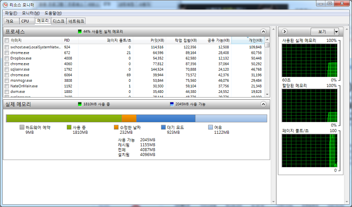Collapse the 프로세스 section chevron

tap(263, 31)
